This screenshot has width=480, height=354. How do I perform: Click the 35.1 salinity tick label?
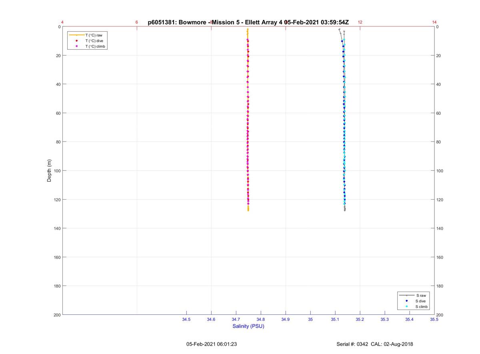tap(335, 319)
